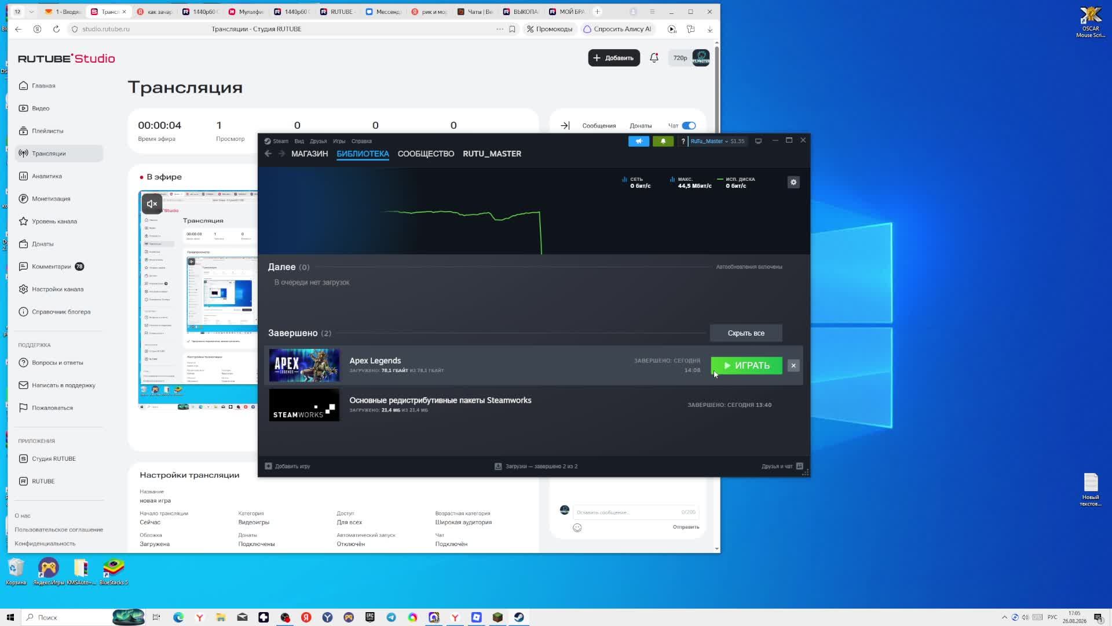Open Steam help question mark icon
The image size is (1112, 626).
(683, 141)
